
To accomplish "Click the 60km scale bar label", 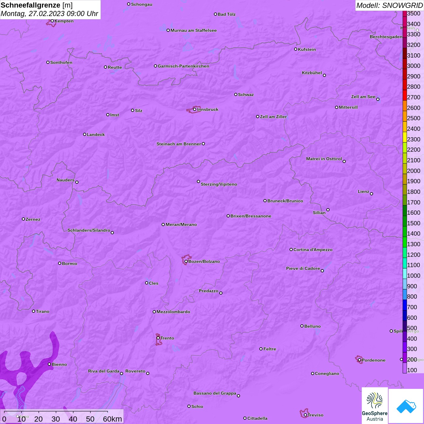I will click(112, 419).
